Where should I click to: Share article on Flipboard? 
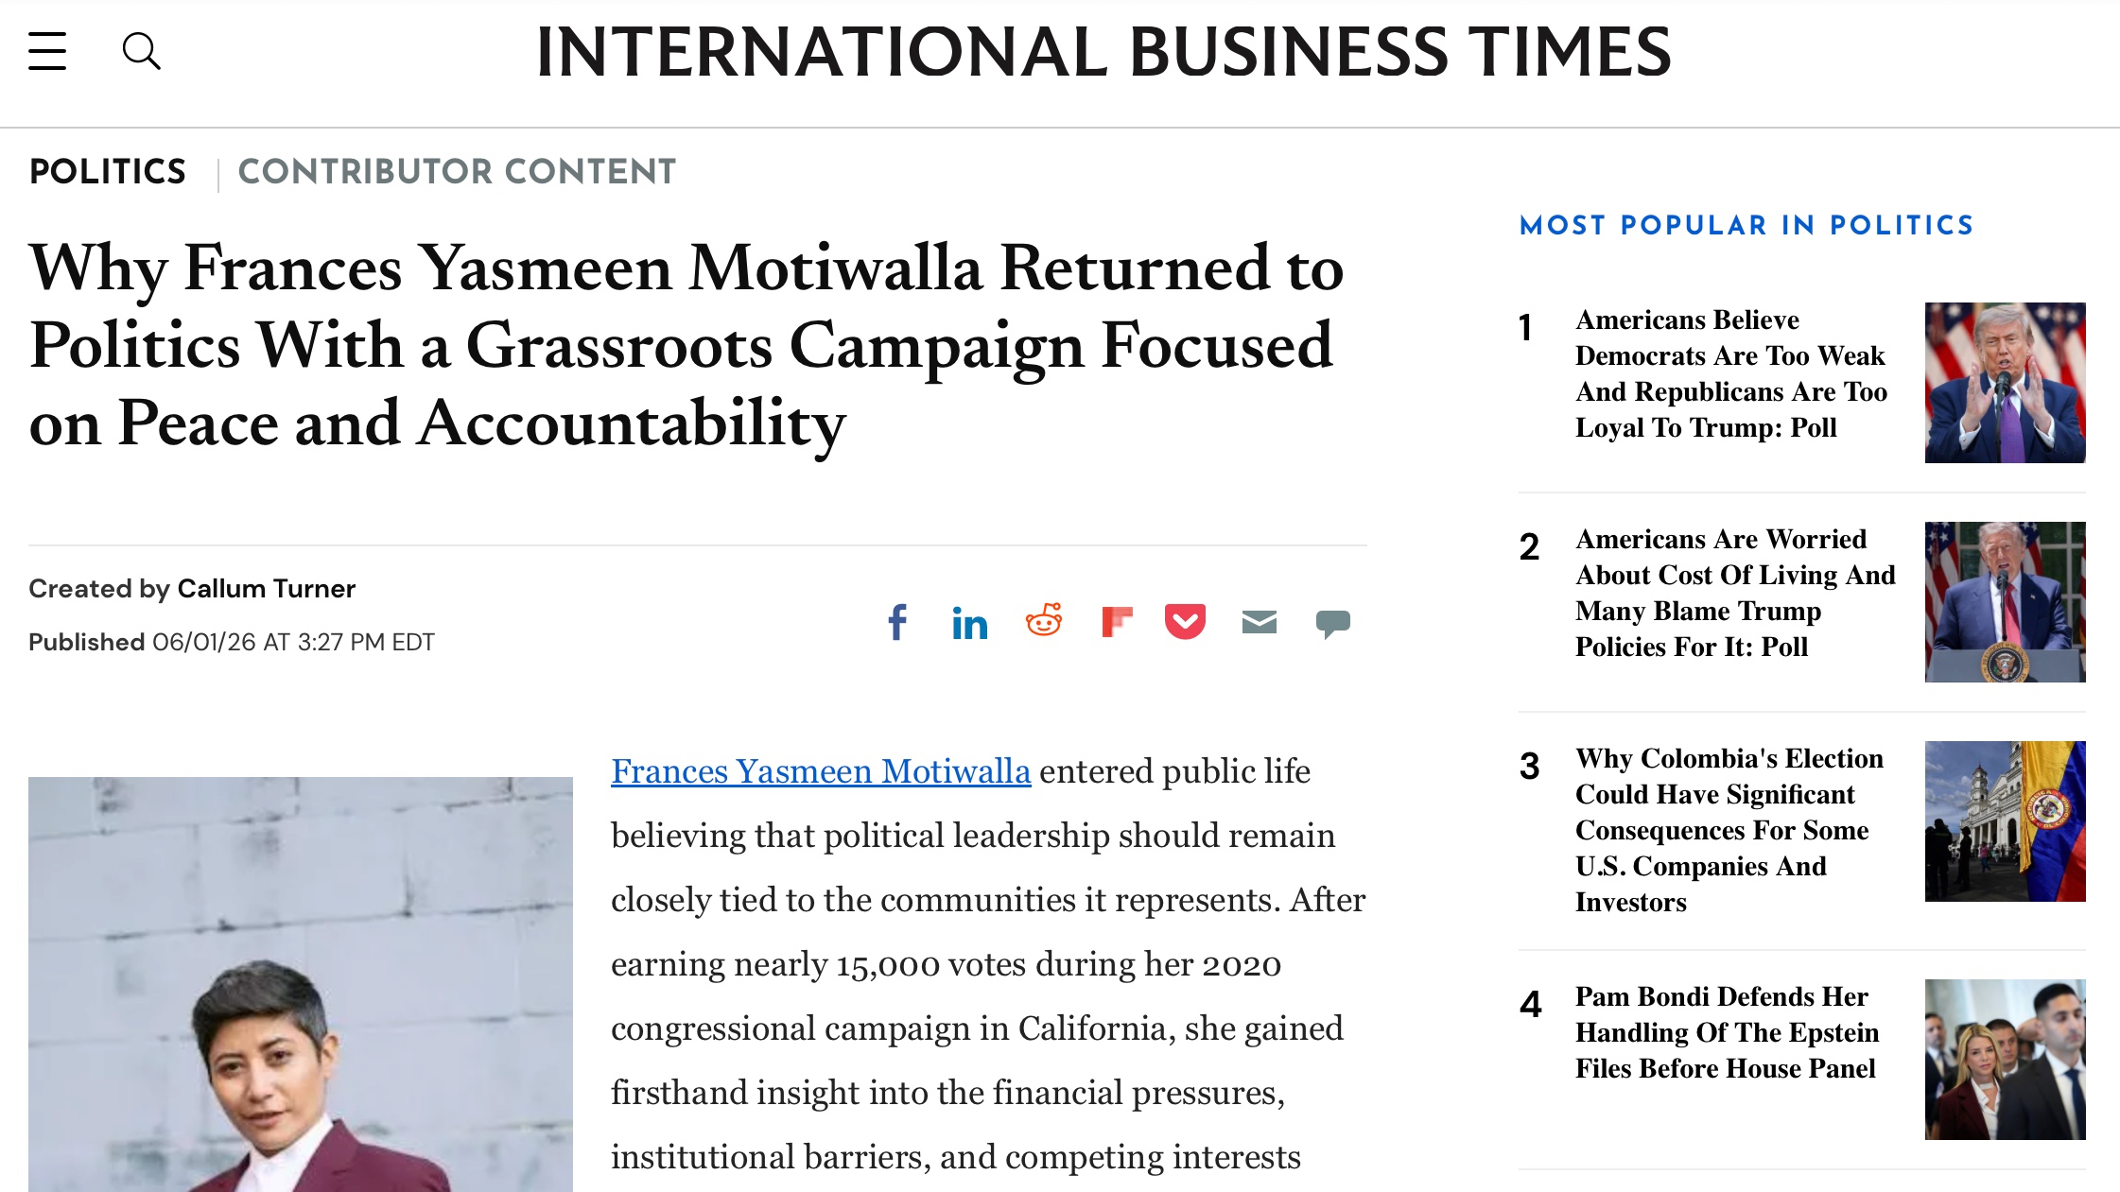pos(1117,621)
